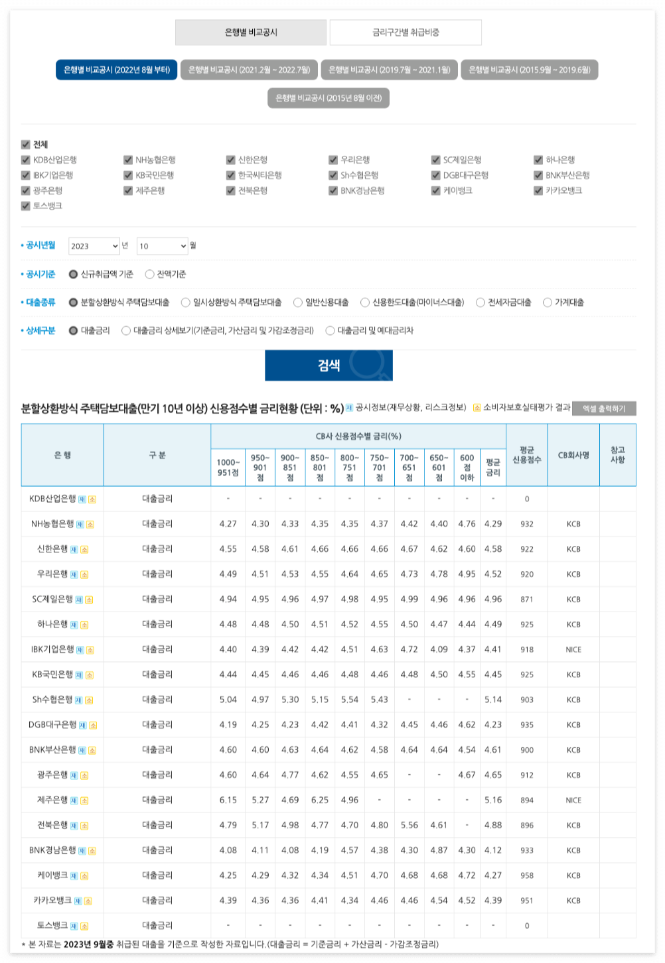Select 가계대출 loan type
The image size is (665, 963).
pos(548,302)
